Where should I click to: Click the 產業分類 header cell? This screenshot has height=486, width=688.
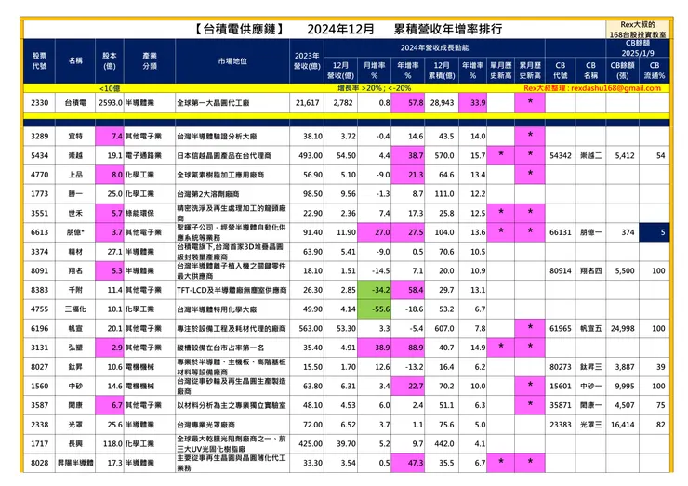tap(150, 61)
